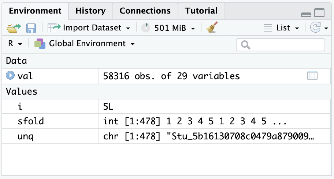The width and height of the screenshot is (334, 179).
Task: Switch to the Connections tab
Action: point(145,11)
